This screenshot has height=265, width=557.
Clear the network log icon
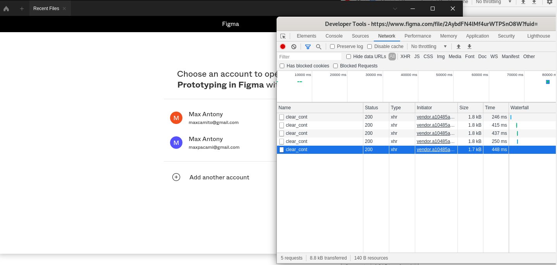294,46
